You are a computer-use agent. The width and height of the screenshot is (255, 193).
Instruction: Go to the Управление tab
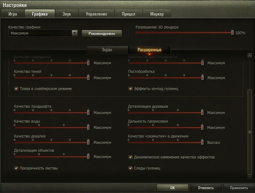tap(96, 14)
